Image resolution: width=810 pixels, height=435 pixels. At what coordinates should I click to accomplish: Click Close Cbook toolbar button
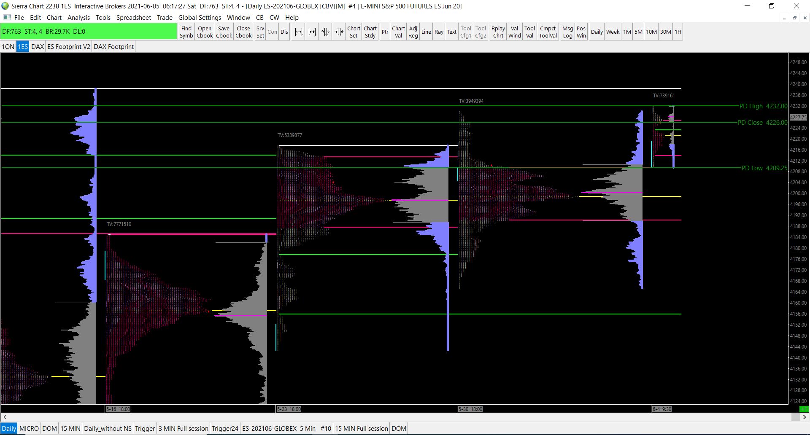click(243, 32)
